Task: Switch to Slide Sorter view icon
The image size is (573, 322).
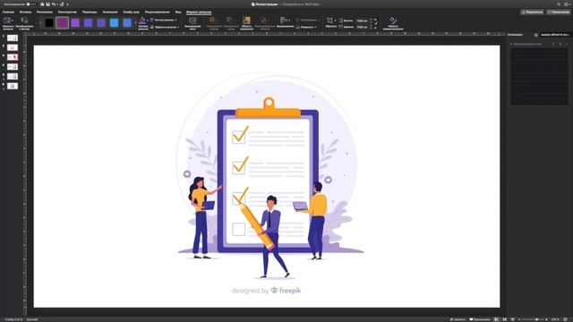Action: point(504,319)
